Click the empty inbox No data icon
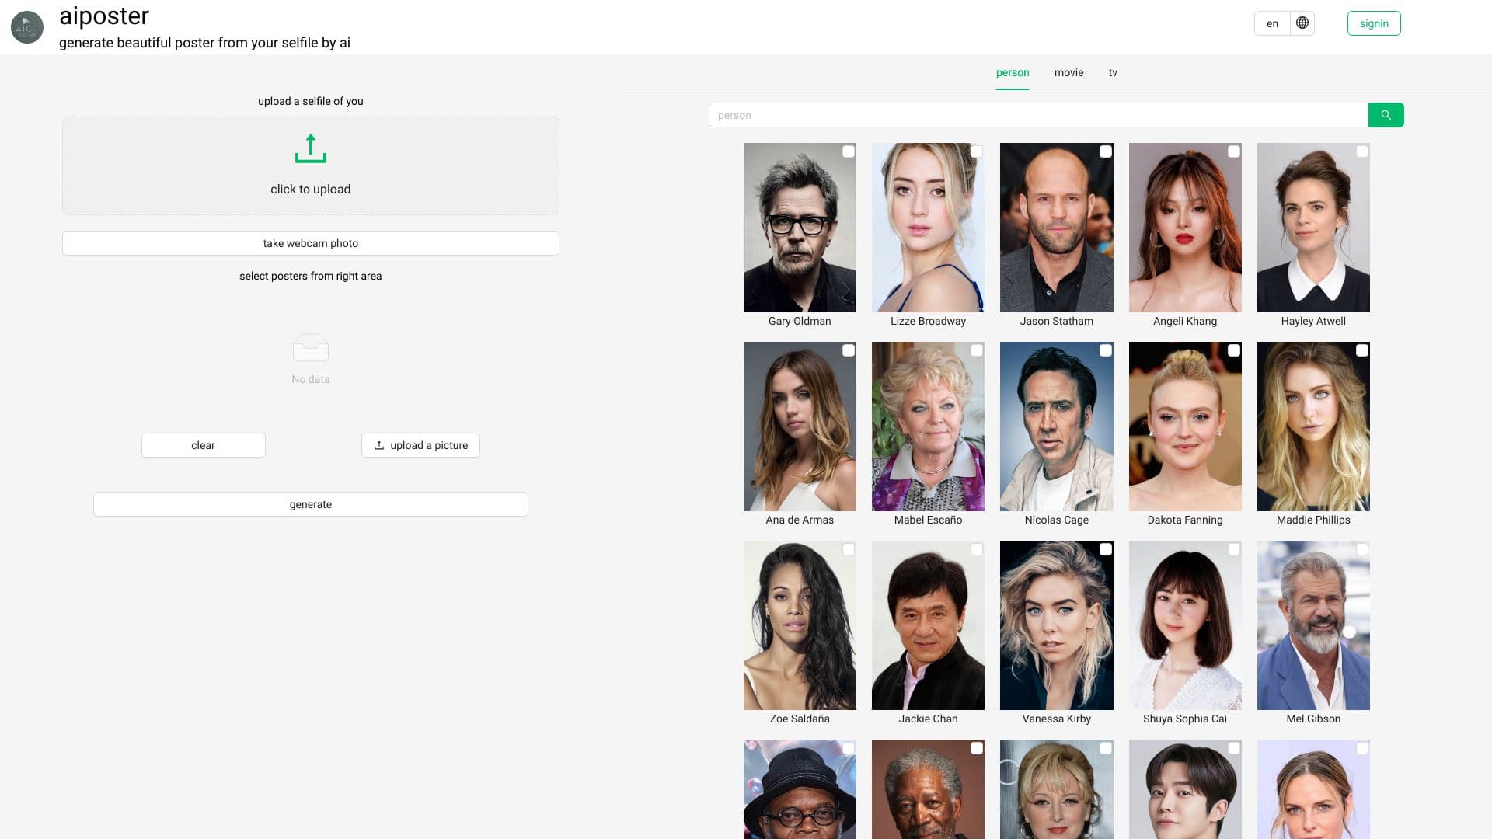The width and height of the screenshot is (1492, 839). point(311,347)
